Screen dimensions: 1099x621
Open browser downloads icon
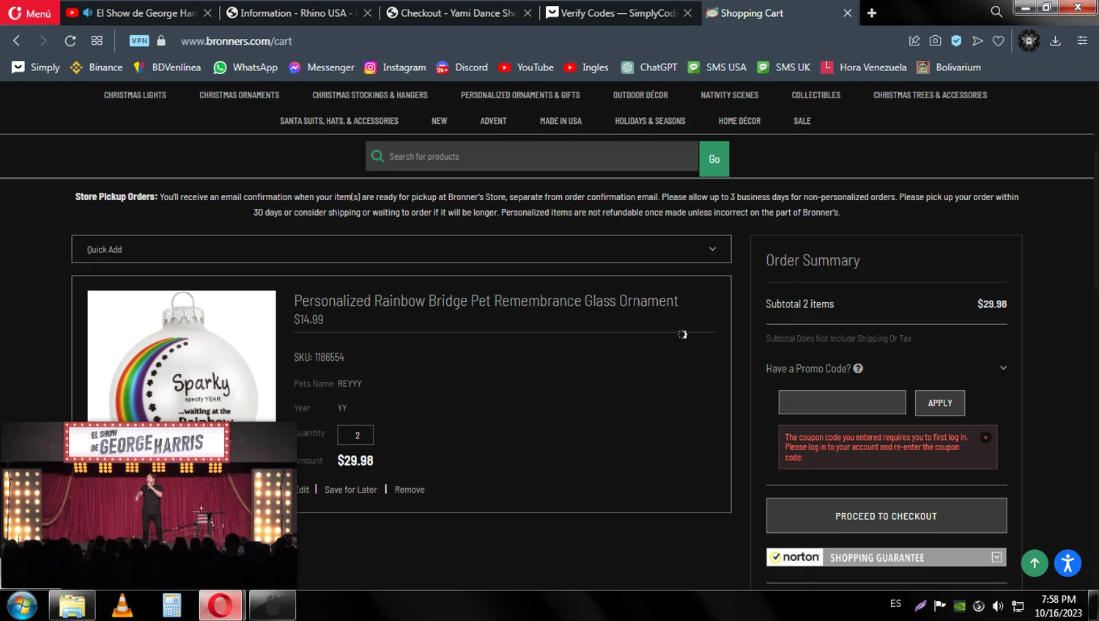click(x=1055, y=41)
